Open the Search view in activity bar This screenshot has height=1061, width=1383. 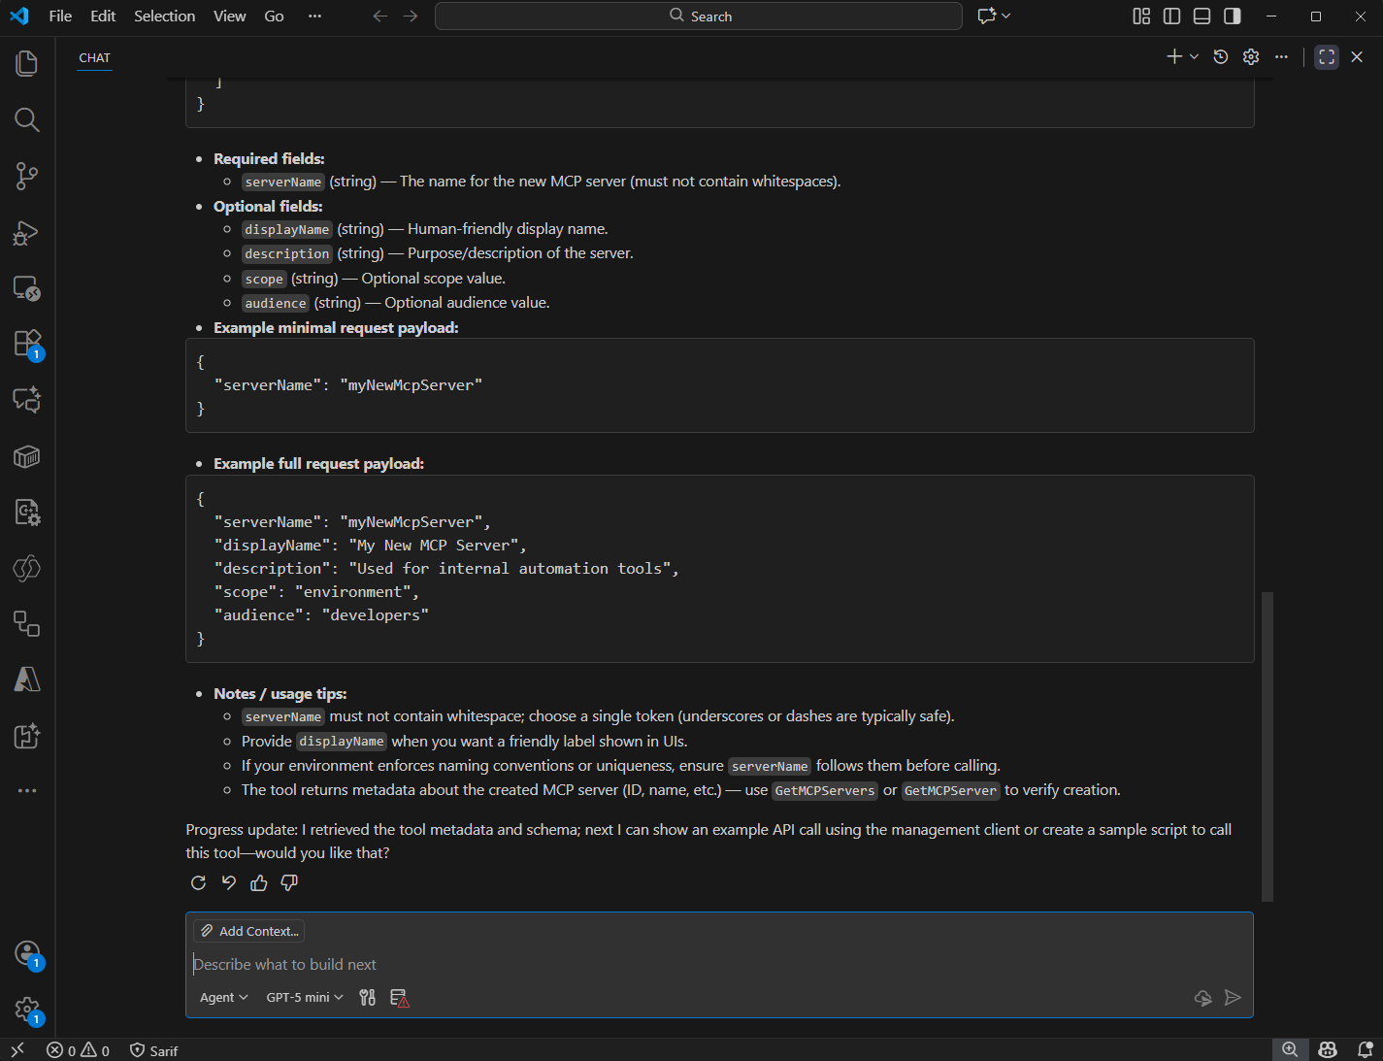click(x=26, y=120)
